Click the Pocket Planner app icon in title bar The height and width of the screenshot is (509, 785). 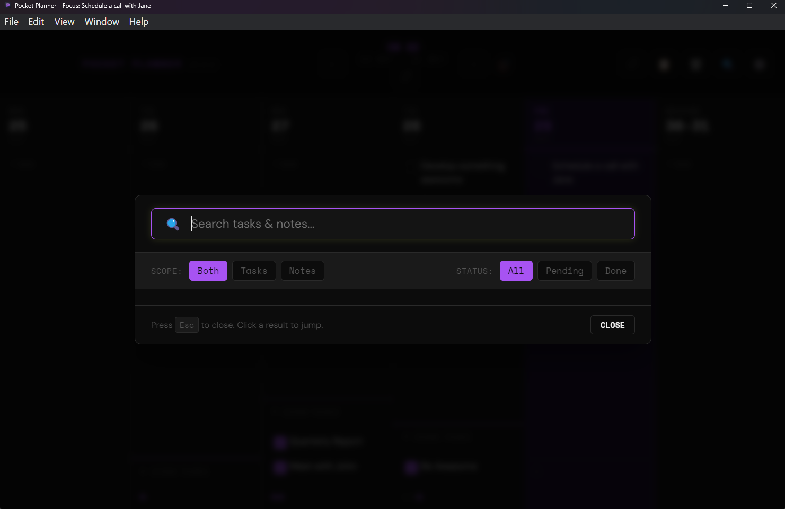[x=7, y=5]
